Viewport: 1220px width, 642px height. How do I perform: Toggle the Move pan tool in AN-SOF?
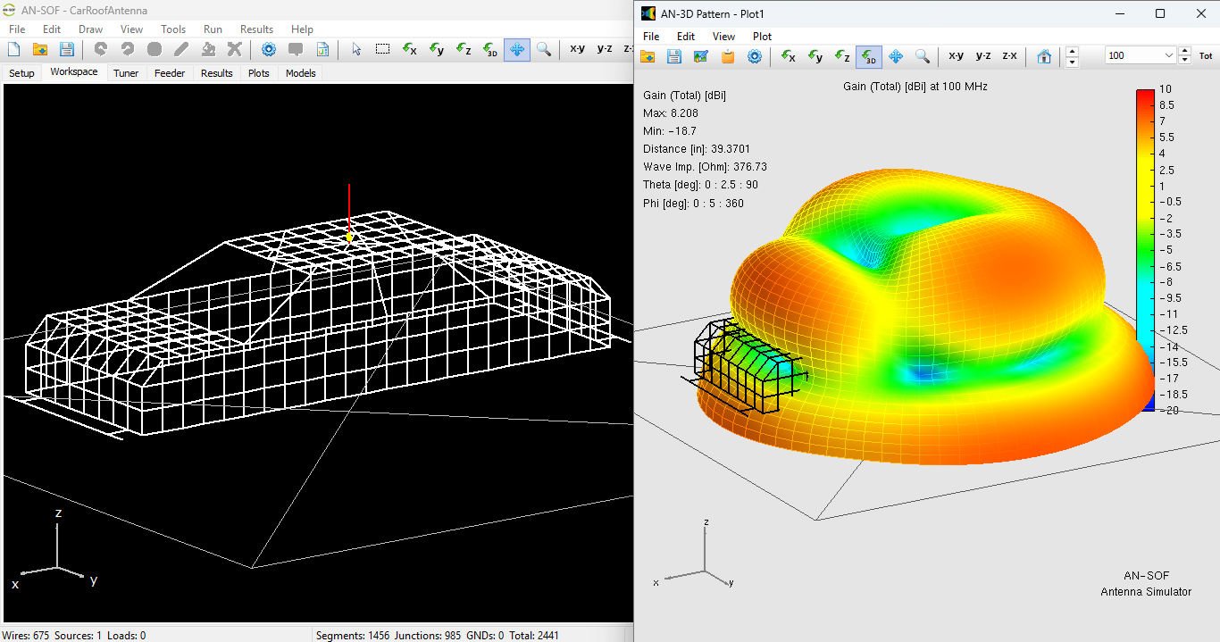point(517,49)
